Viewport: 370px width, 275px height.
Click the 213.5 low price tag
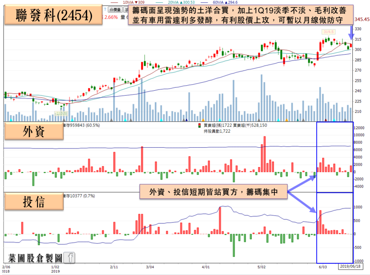coord(61,113)
